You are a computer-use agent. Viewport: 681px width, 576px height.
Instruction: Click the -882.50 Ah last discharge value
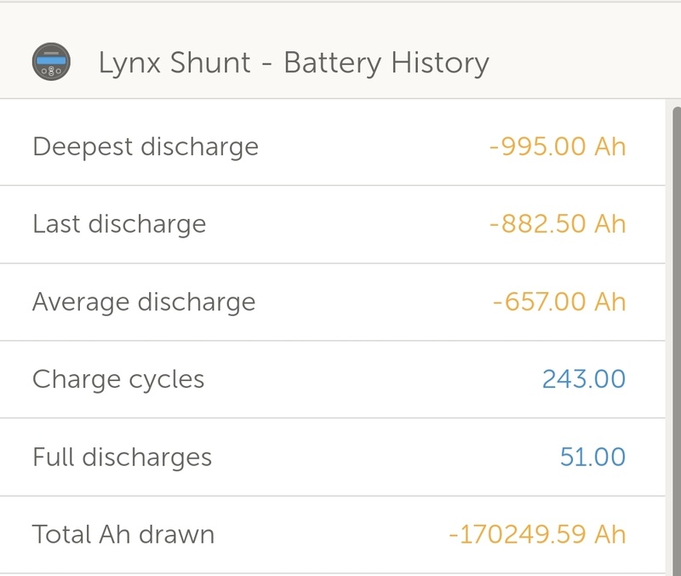click(558, 224)
